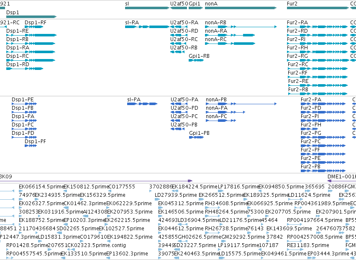Click the Gpi1-RB transcript label

coord(199,56)
